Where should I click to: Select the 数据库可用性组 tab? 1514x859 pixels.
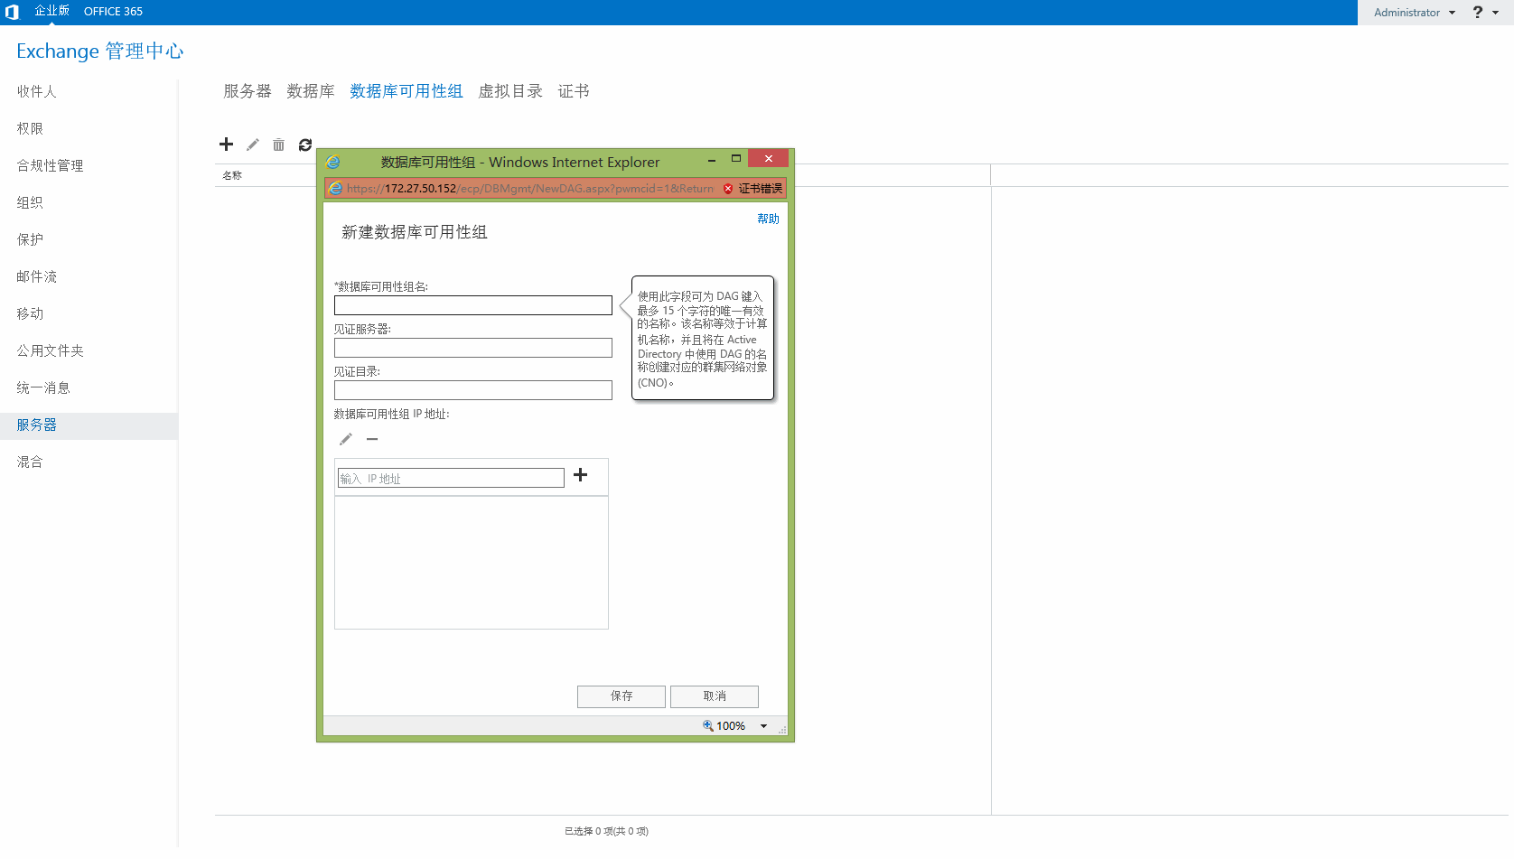click(407, 91)
